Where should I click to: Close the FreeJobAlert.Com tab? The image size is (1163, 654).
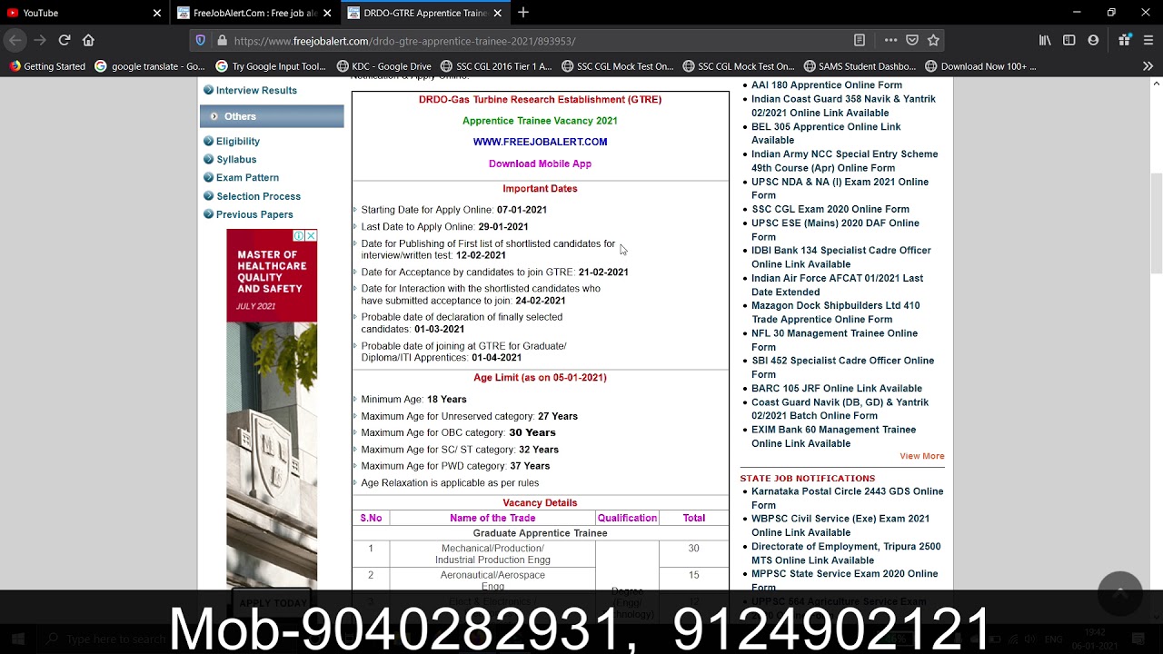click(x=327, y=13)
